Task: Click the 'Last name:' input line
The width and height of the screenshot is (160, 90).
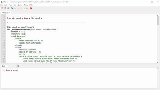Action: 49,61
